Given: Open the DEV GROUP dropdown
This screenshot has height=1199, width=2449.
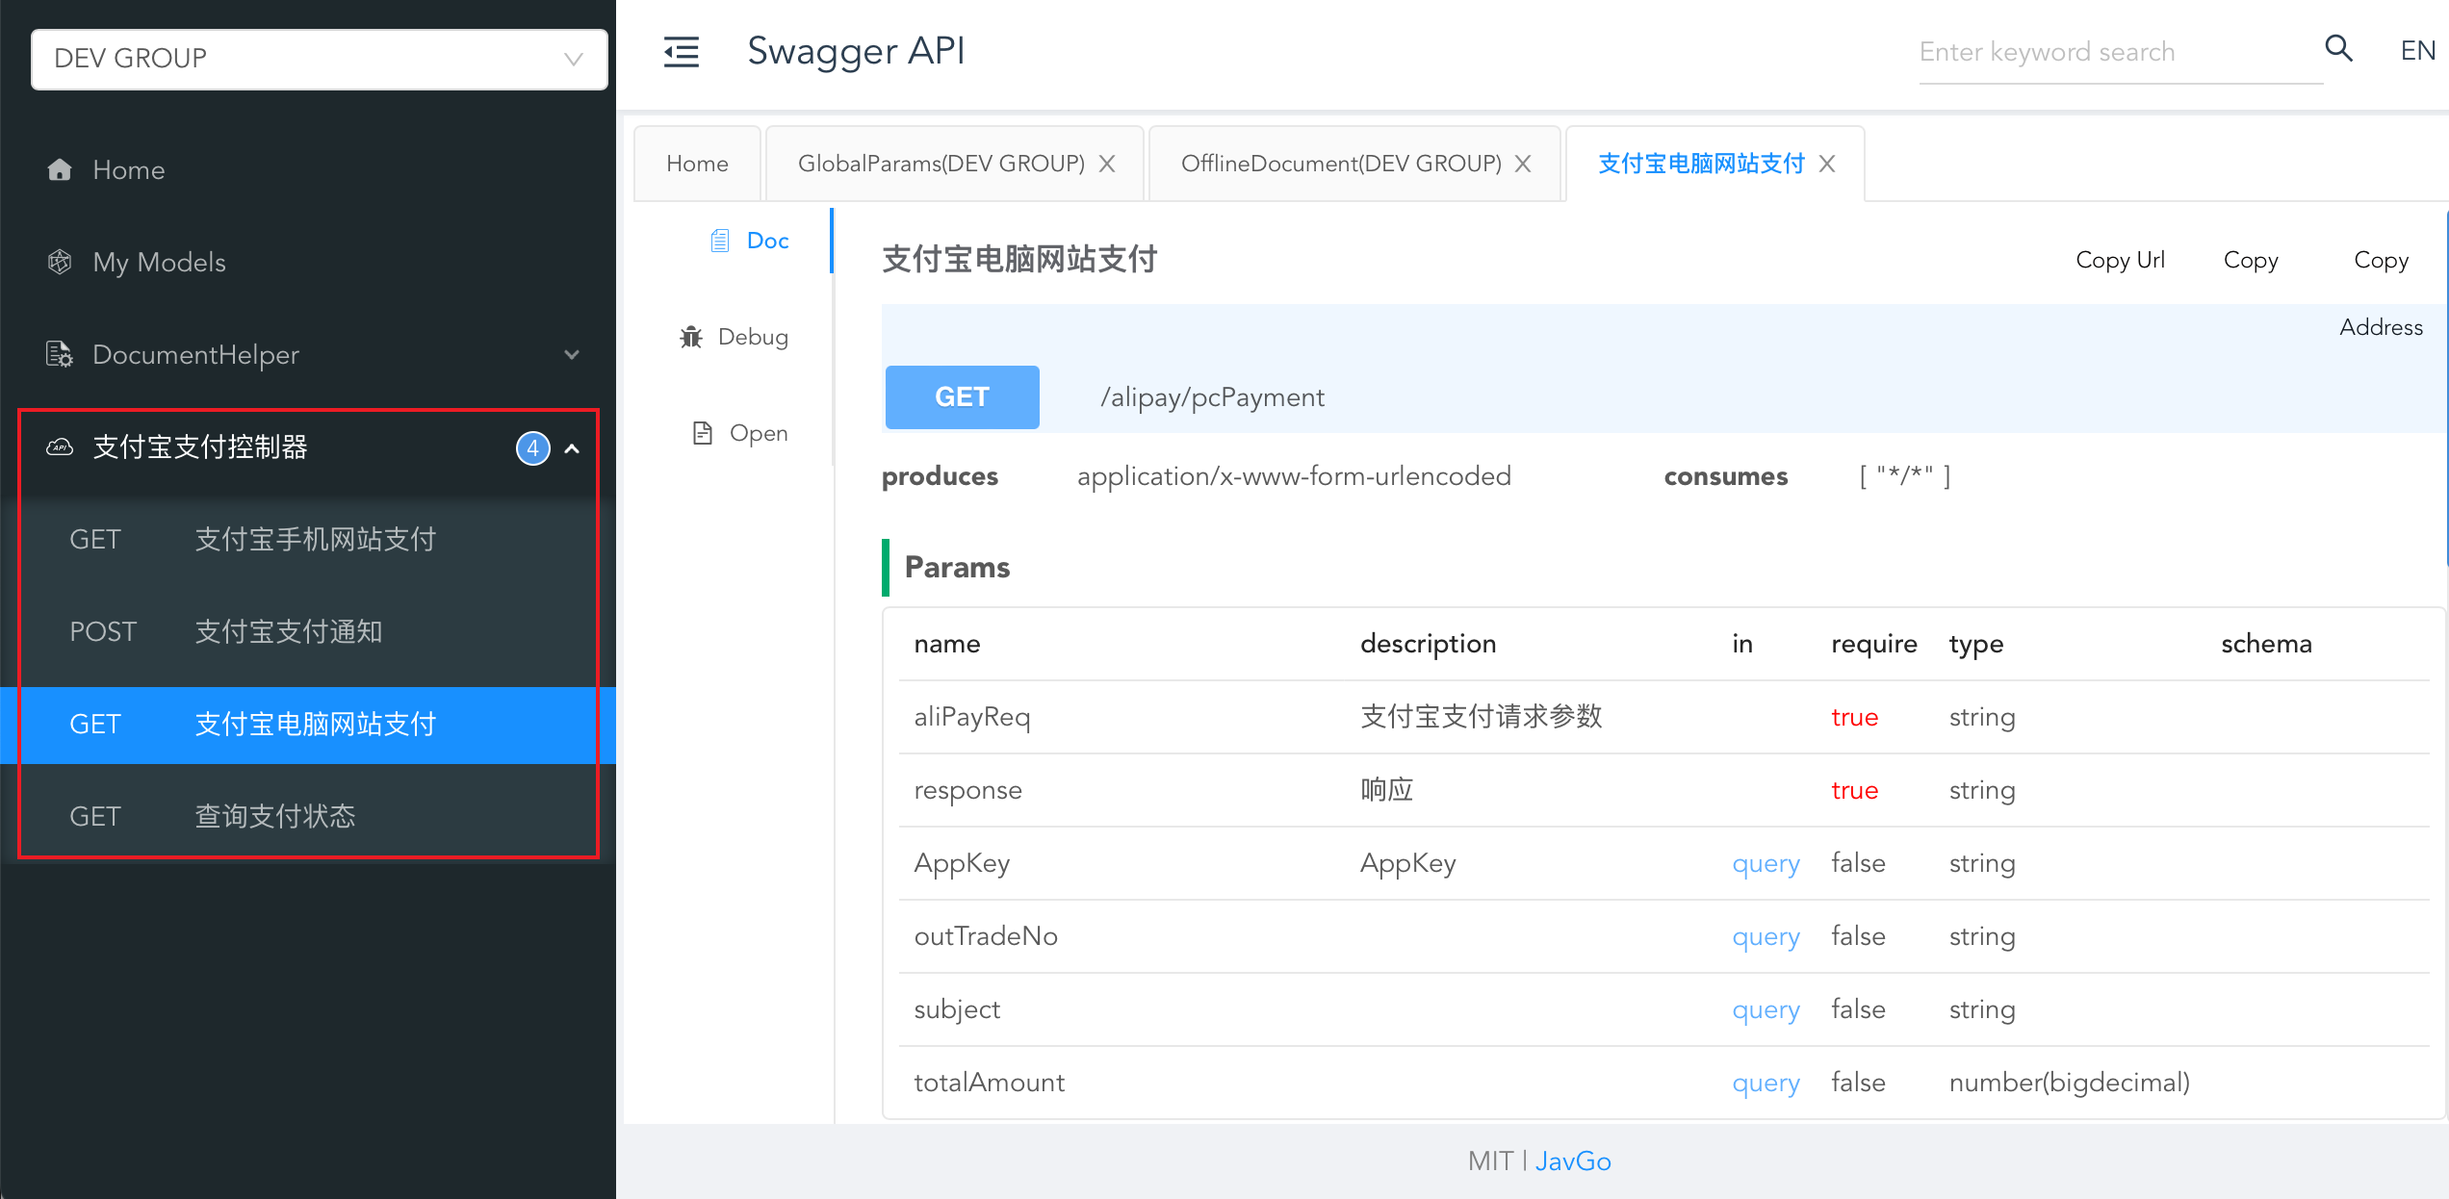Looking at the screenshot, I should [319, 59].
